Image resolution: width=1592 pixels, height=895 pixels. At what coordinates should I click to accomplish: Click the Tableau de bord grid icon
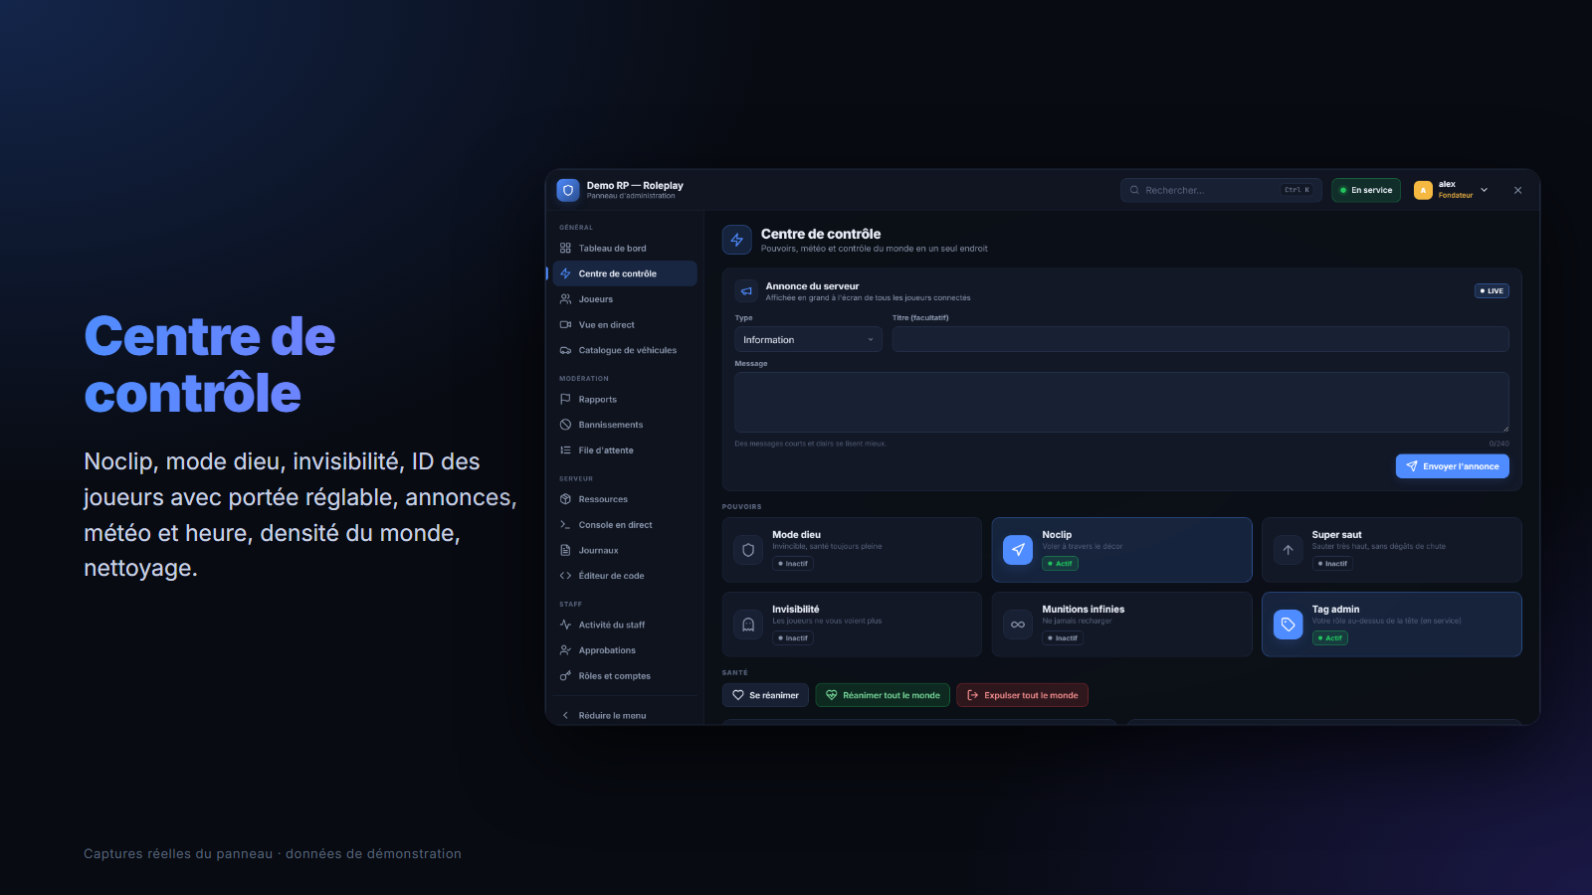(565, 249)
